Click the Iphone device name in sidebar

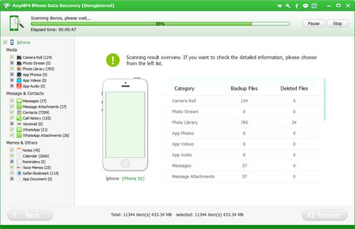click(x=23, y=43)
